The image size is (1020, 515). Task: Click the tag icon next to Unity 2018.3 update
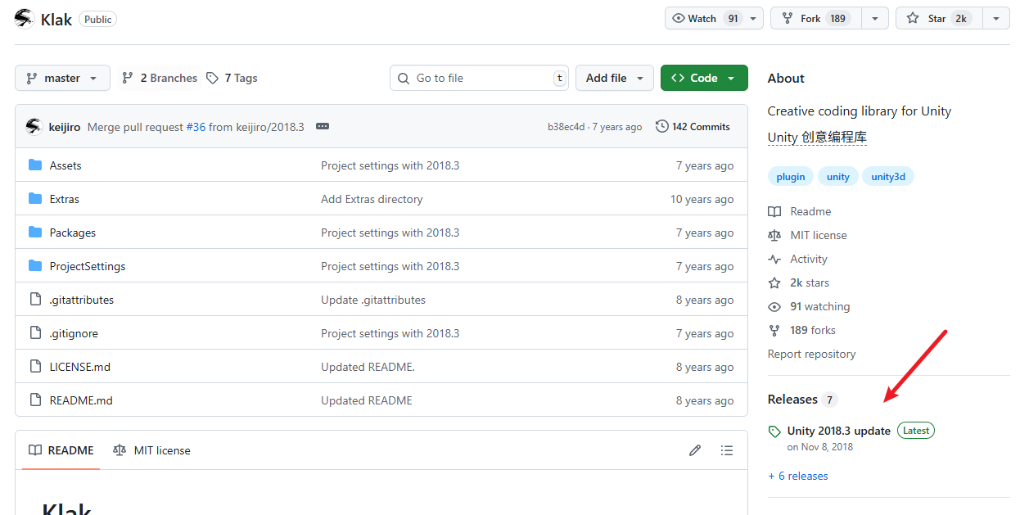tap(774, 431)
